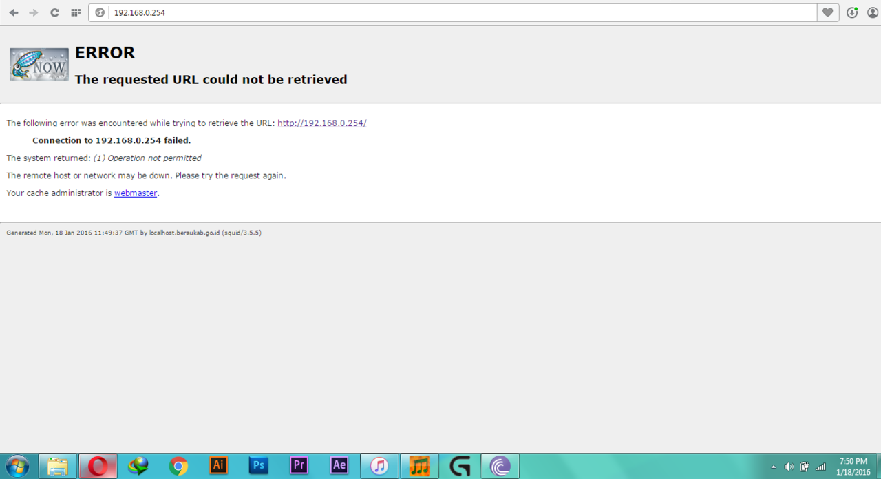The image size is (881, 479).
Task: Launch Adobe Photoshop from the taskbar
Action: (x=259, y=466)
